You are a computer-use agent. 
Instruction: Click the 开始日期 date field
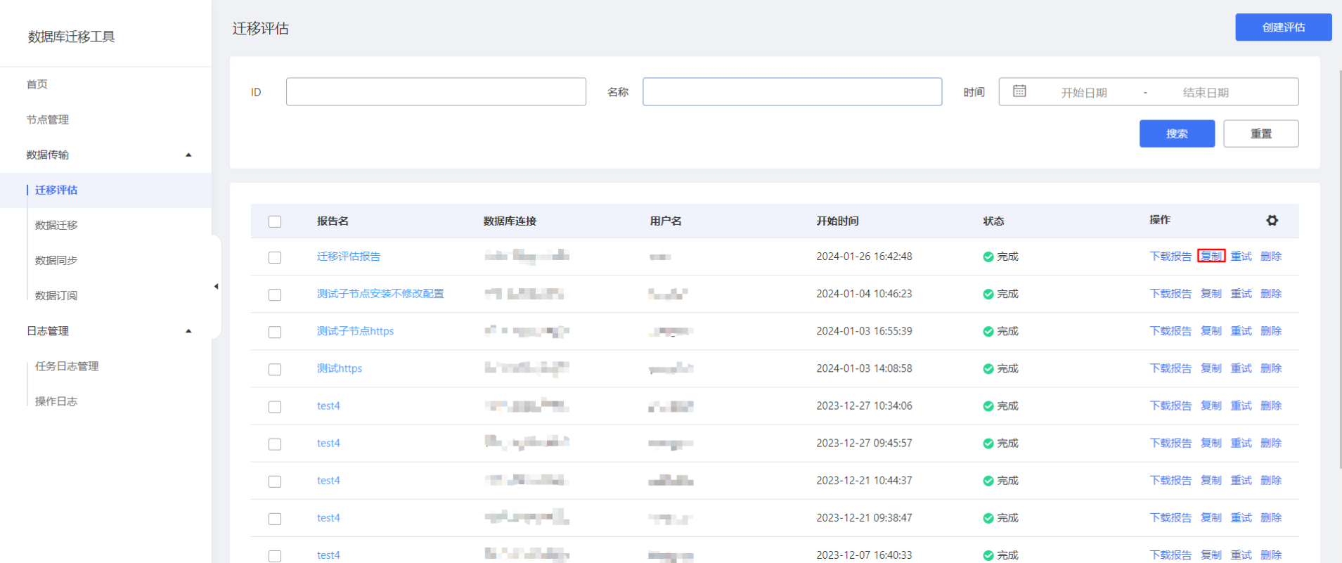click(x=1084, y=92)
